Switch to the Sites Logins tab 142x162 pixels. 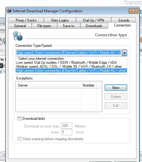pos(60,20)
